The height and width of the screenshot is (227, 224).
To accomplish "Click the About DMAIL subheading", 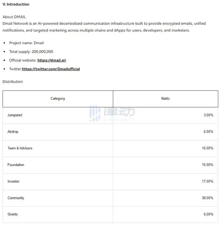I will [x=14, y=17].
